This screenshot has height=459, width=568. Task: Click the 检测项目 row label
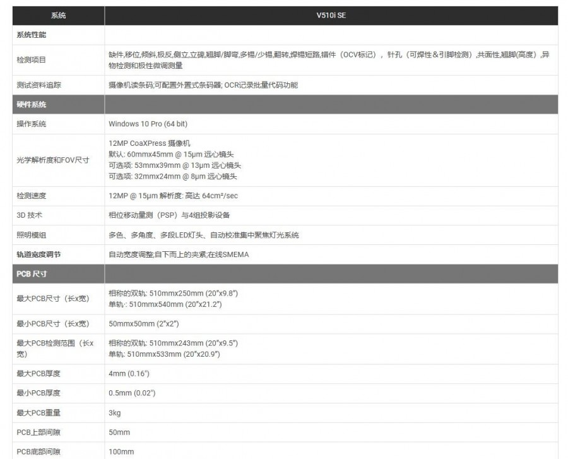coord(32,61)
